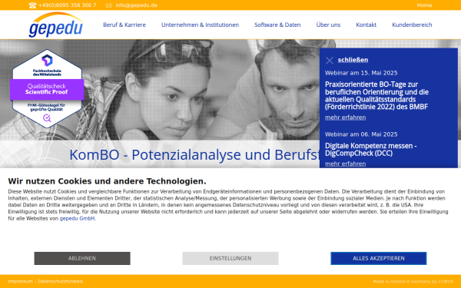Click the X close icon on webinar panel
Image resolution: width=461 pixels, height=288 pixels.
[x=330, y=60]
